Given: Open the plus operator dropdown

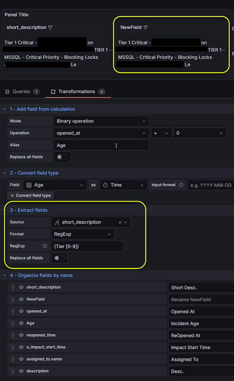Looking at the screenshot, I should pos(161,133).
